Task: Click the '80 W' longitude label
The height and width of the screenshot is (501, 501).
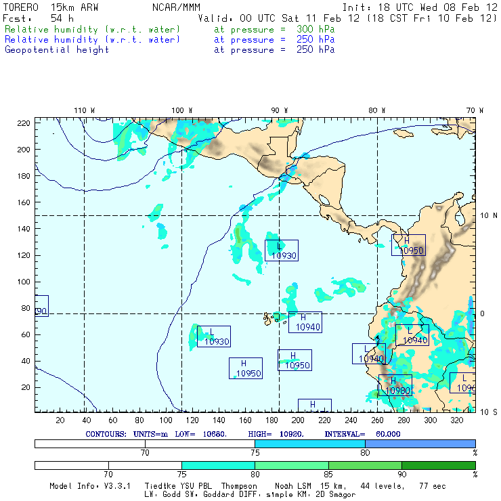Action: [x=376, y=110]
